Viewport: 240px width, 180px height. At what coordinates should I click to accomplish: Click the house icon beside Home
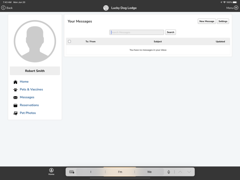click(x=15, y=82)
